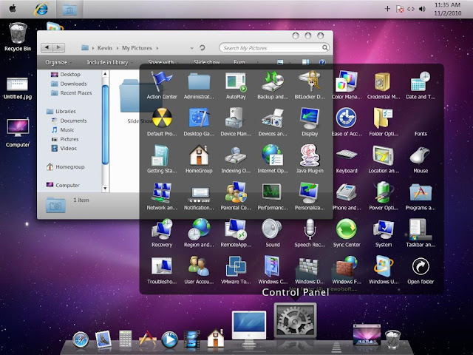Click Control Panel gear in dock
Viewport: 473px width, 355px height.
click(295, 320)
